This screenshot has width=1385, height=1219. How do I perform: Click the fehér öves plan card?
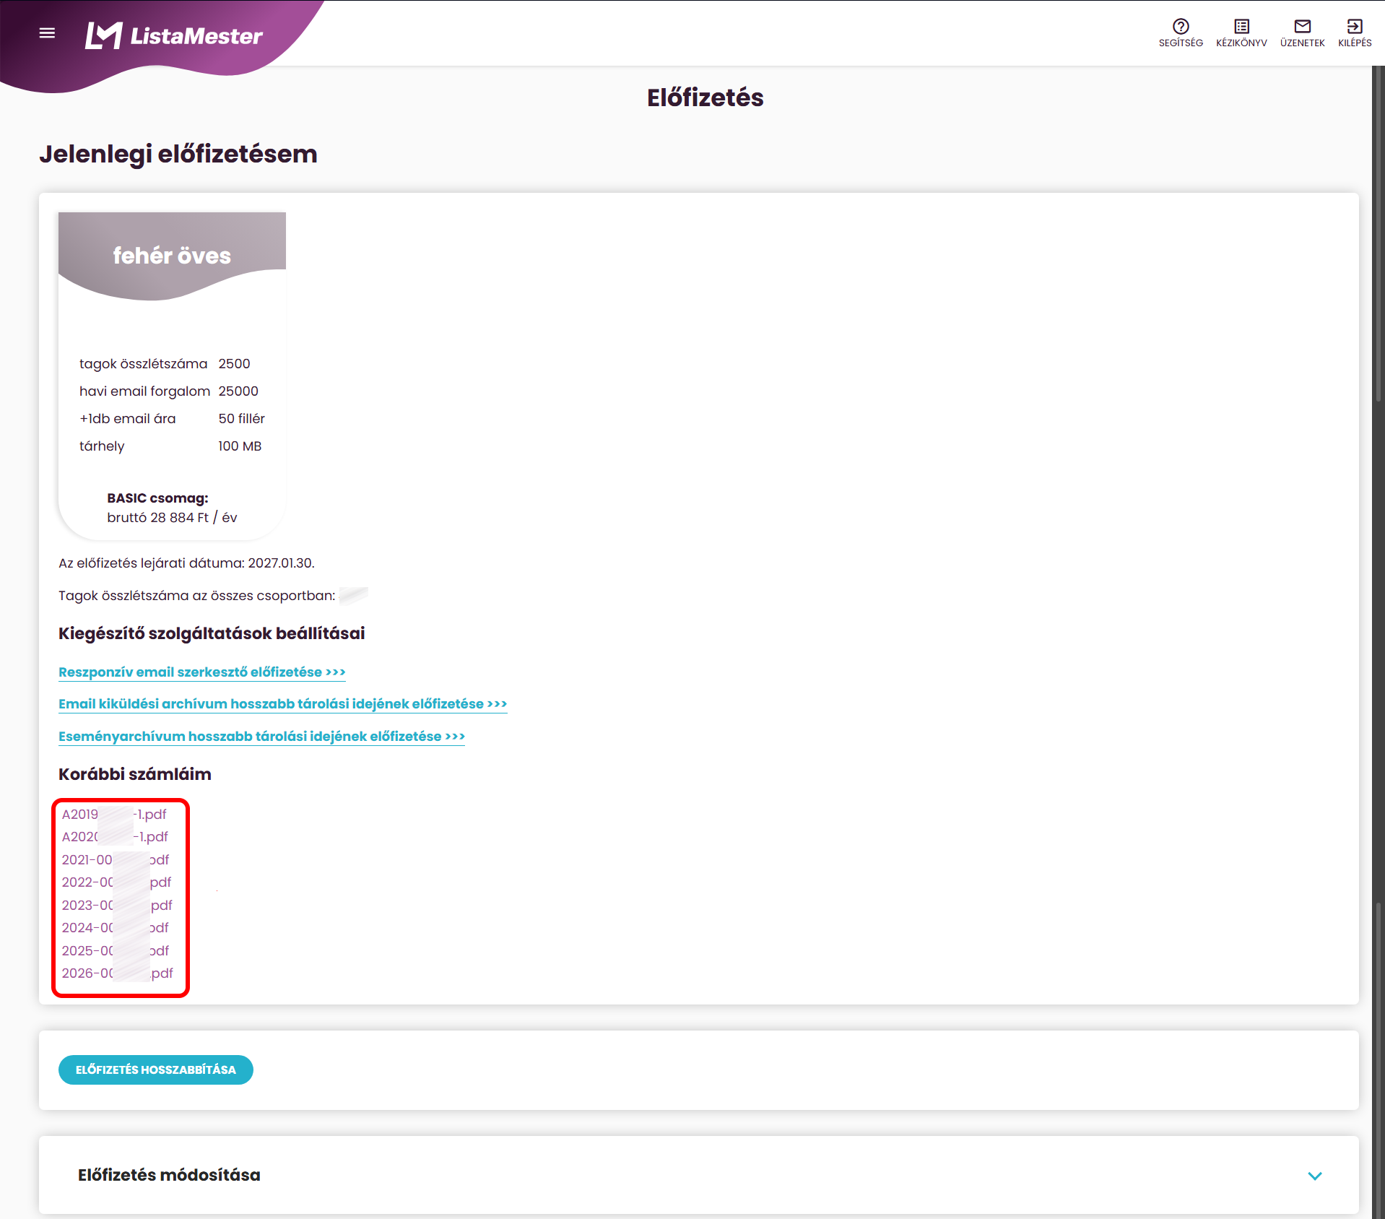pyautogui.click(x=172, y=376)
